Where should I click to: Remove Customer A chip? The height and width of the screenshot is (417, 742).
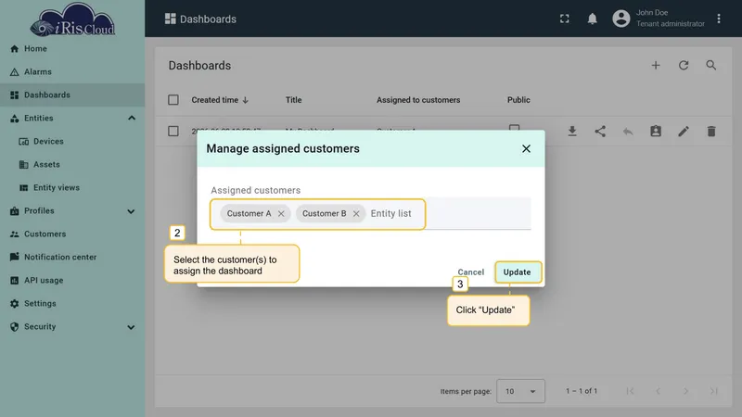click(x=281, y=214)
